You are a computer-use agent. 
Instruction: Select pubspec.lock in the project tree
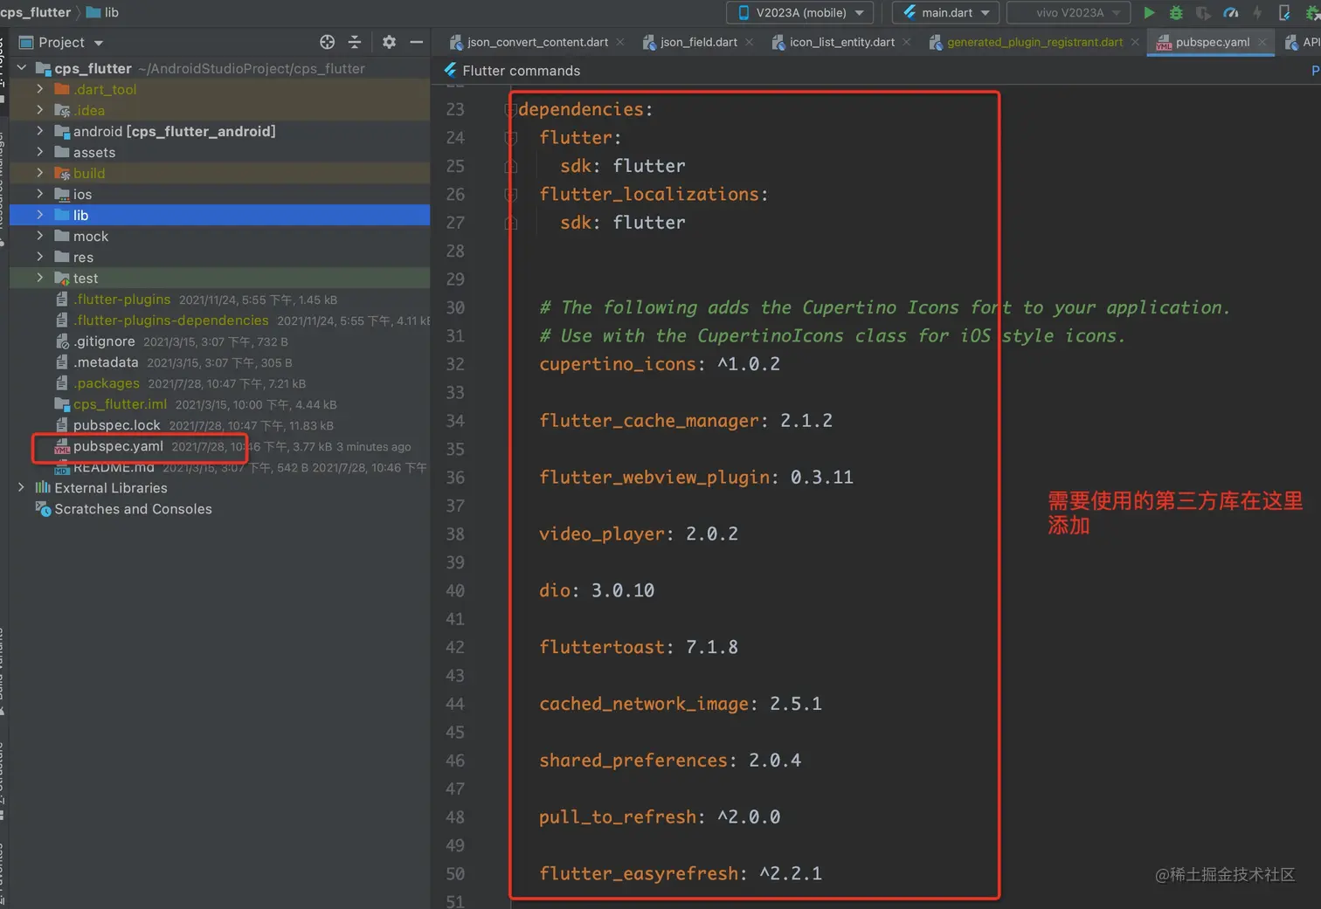coord(116,425)
